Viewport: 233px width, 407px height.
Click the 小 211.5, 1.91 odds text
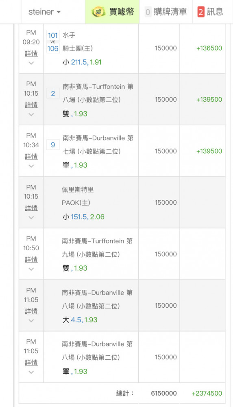[82, 62]
